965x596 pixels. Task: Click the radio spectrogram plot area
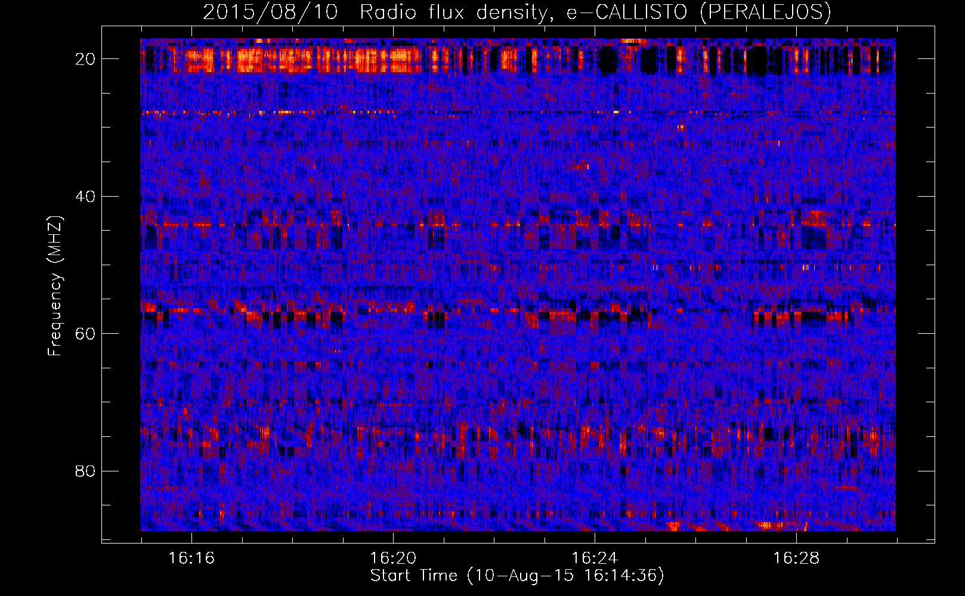[x=518, y=285]
